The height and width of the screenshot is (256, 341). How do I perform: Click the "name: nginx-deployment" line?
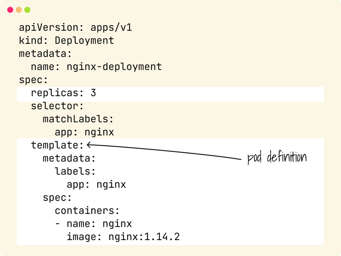[x=96, y=67]
